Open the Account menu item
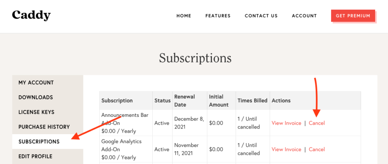The image size is (388, 164). pos(304,16)
